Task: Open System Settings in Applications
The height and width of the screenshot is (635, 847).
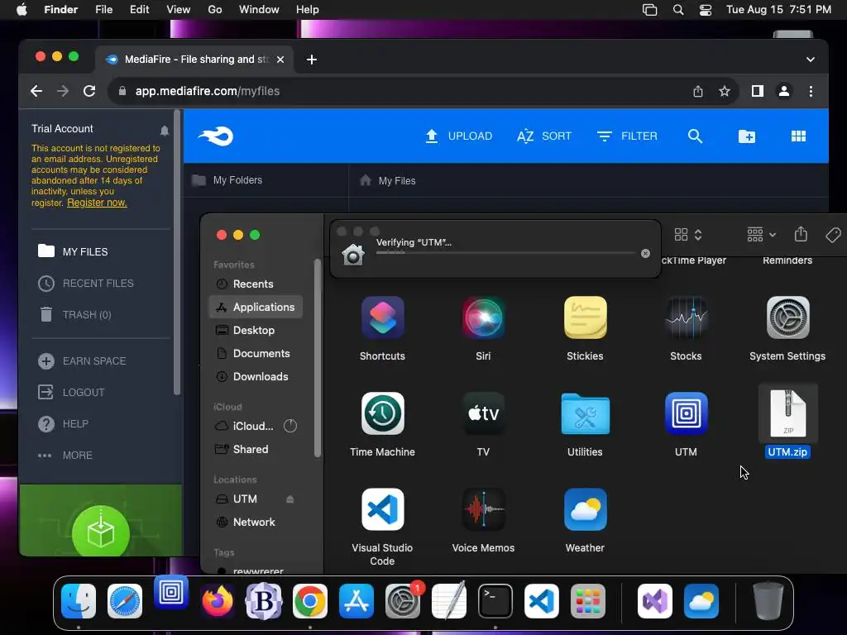Action: (787, 317)
